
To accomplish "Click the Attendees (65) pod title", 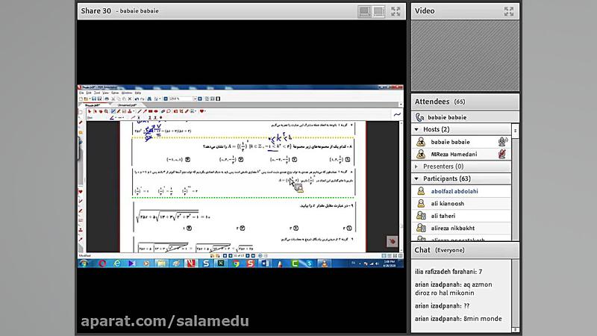I will click(x=440, y=102).
